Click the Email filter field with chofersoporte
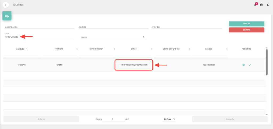This screenshot has width=273, height=129. [x=39, y=37]
